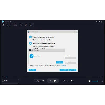Click the benefits star icon

[x=30, y=43]
